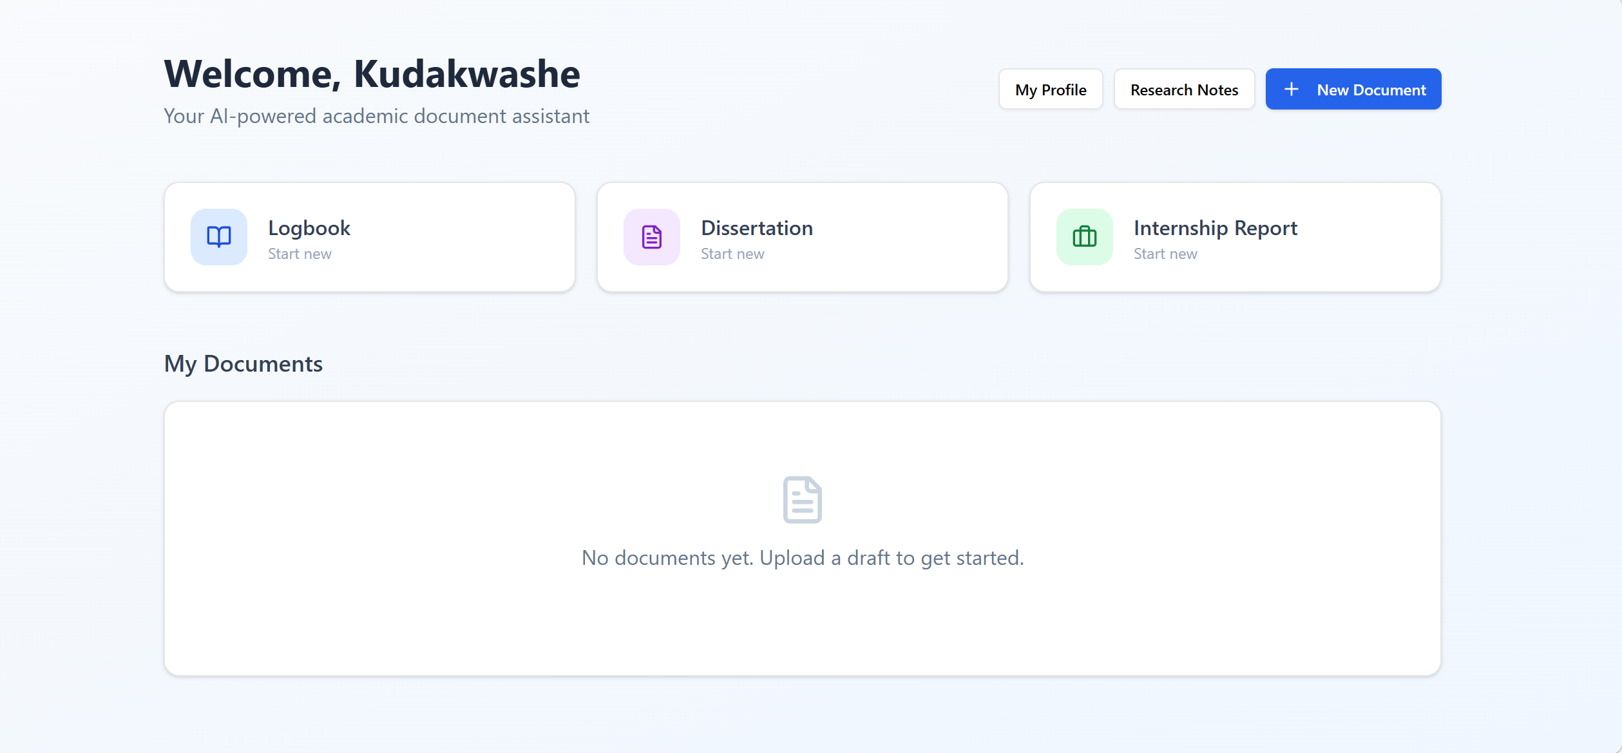
Task: Start a new Logbook
Action: click(370, 237)
